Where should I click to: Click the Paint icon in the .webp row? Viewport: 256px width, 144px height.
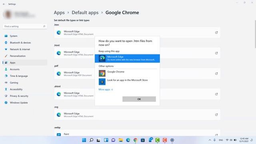(59, 134)
